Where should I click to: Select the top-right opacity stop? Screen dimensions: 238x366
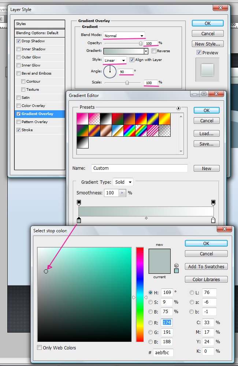(x=213, y=202)
